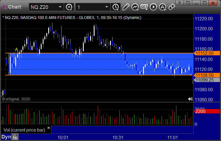This screenshot has height=141, width=221.
Task: Click the gray 11099.25 last price tag
Action: (x=207, y=80)
